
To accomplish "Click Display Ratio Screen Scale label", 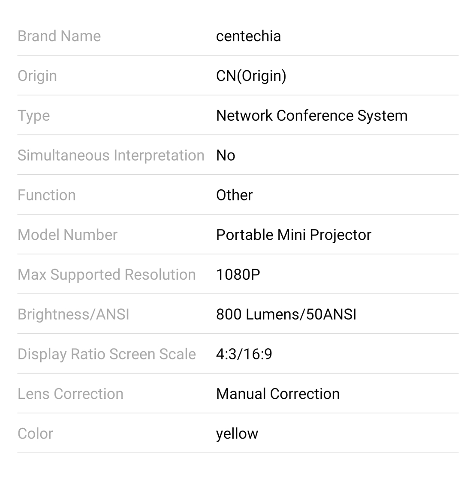I will [x=107, y=354].
